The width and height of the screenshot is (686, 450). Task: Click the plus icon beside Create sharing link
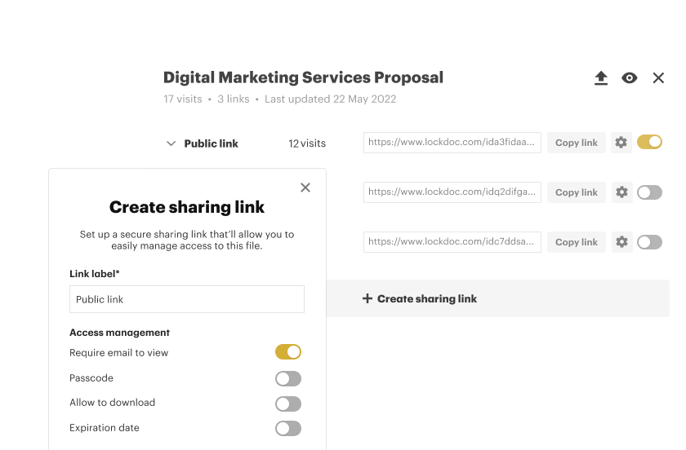(x=367, y=299)
